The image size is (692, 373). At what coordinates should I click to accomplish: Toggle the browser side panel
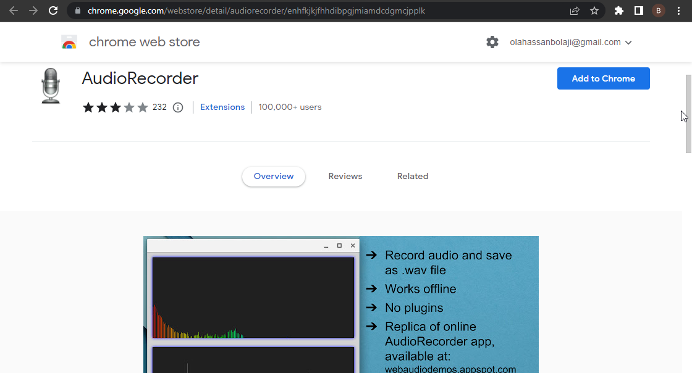[639, 10]
